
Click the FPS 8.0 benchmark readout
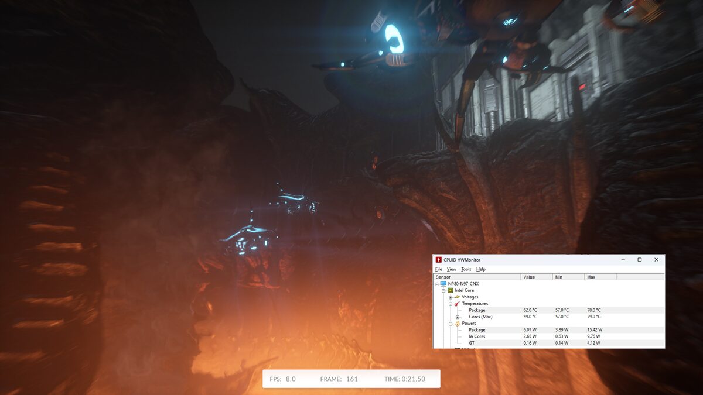pos(282,379)
